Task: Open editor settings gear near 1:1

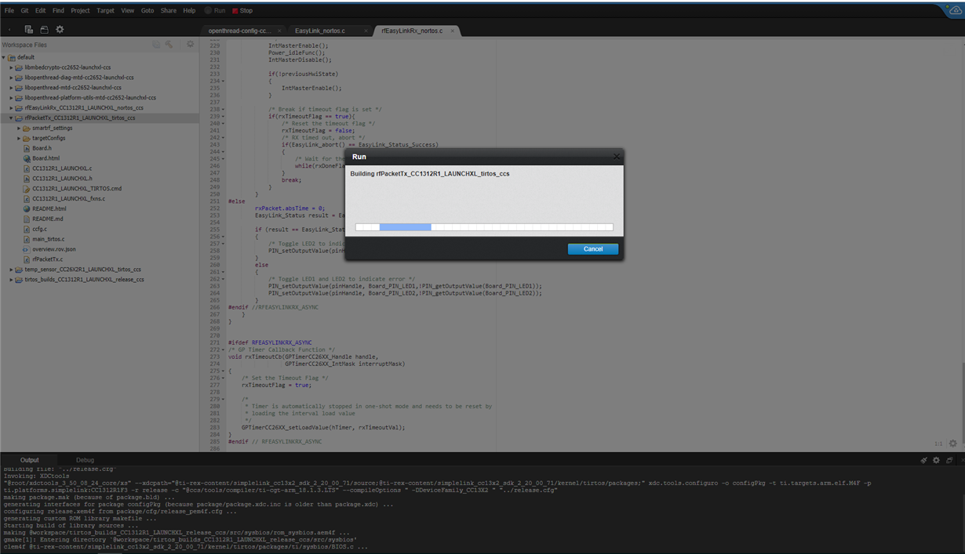Action: (952, 444)
